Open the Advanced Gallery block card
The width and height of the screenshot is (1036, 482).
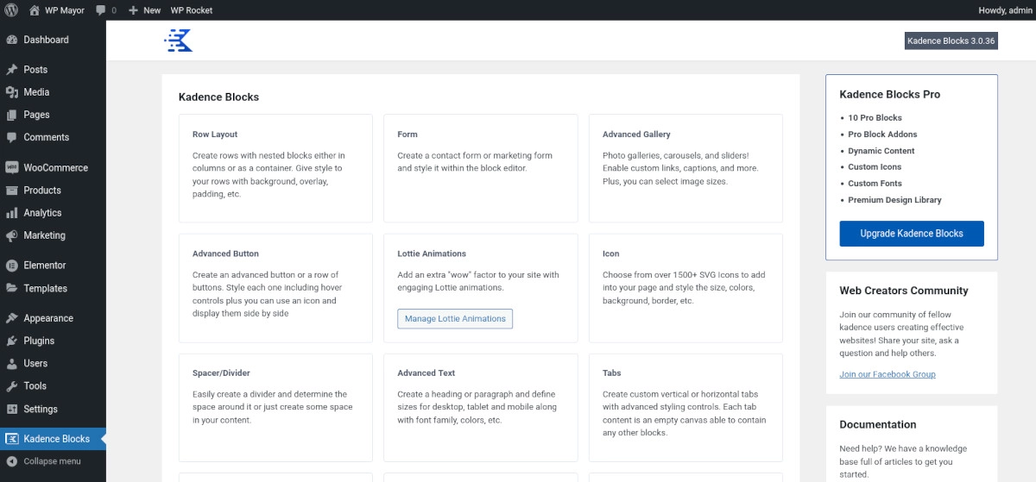pos(685,168)
